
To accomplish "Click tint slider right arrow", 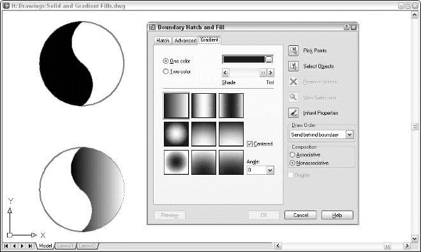I will [270, 73].
